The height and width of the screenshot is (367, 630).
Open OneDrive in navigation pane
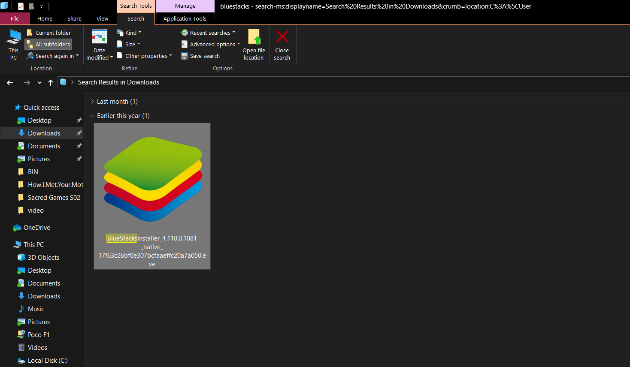tap(36, 228)
